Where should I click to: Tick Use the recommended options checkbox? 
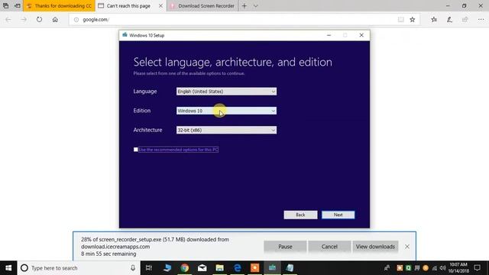coord(136,150)
